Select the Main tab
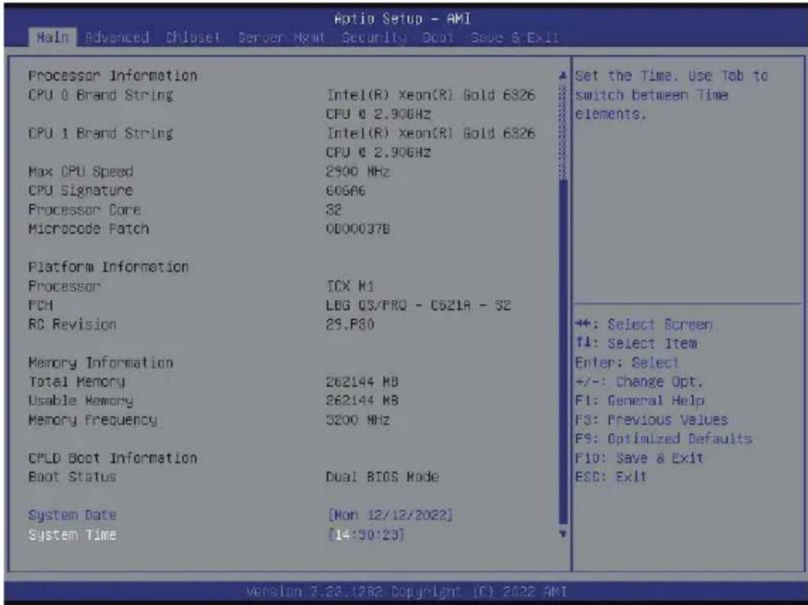This screenshot has height=605, width=808. tap(53, 37)
